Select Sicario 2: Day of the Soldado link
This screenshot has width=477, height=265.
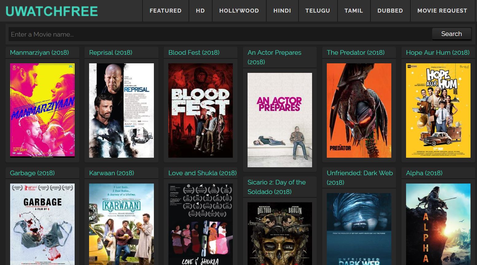(276, 187)
